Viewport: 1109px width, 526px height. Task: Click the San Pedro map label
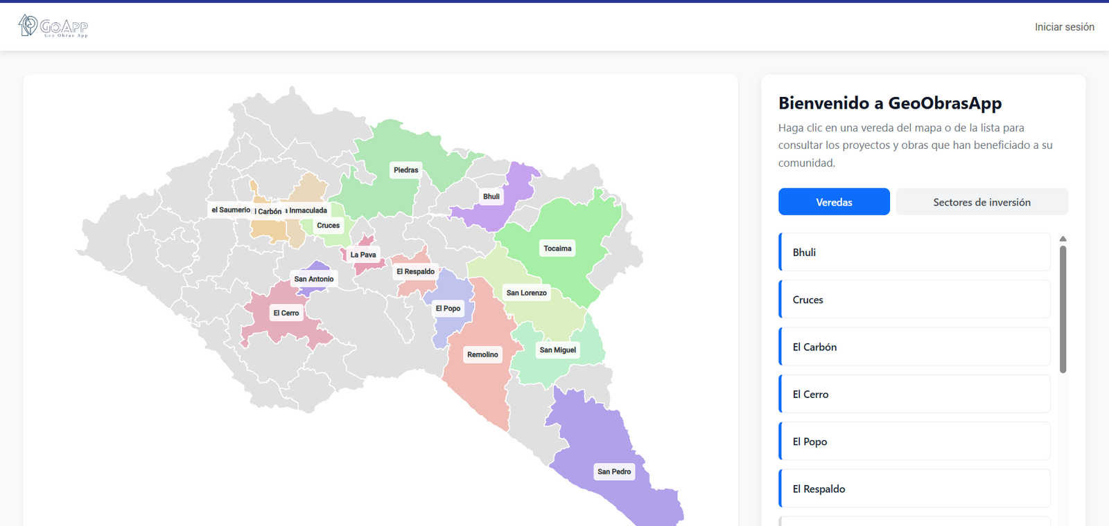614,472
